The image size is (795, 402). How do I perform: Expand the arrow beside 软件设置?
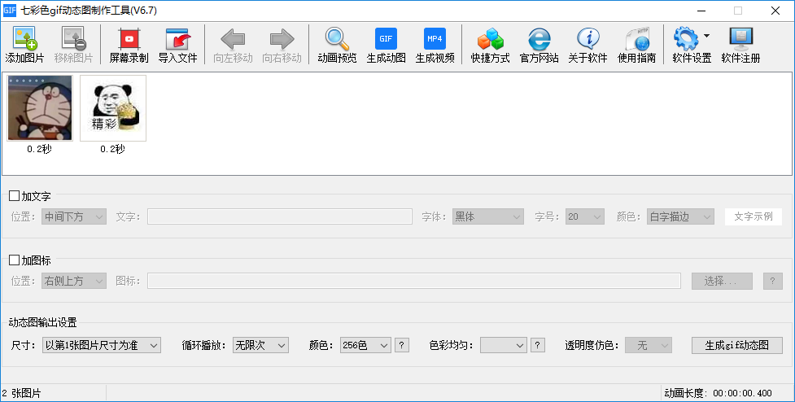pos(707,36)
